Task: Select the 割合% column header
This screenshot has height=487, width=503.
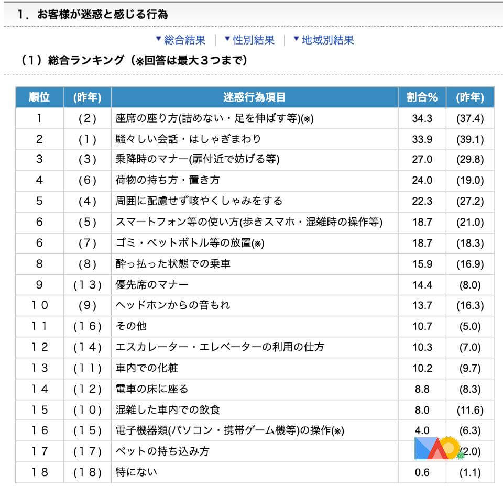Action: [422, 97]
